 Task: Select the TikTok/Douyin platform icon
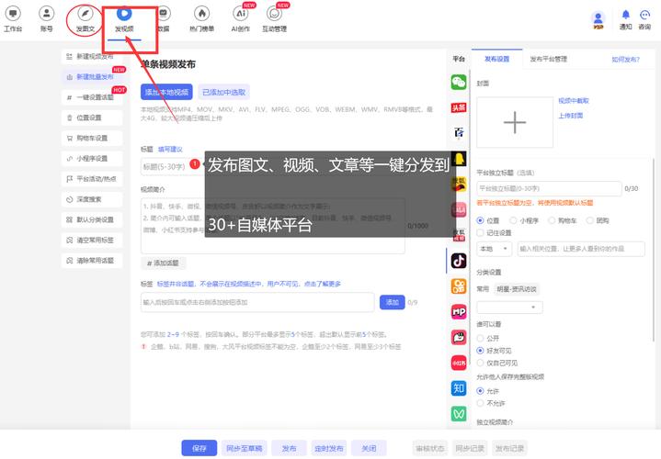click(458, 260)
